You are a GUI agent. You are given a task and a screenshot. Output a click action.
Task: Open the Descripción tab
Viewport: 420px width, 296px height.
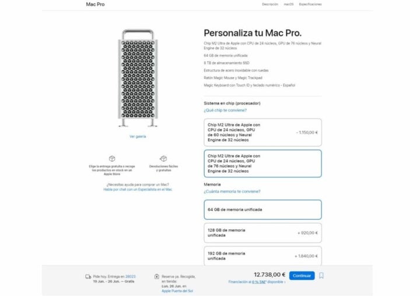pyautogui.click(x=270, y=4)
